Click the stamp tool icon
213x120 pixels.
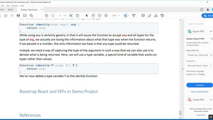pyautogui.click(x=162, y=16)
